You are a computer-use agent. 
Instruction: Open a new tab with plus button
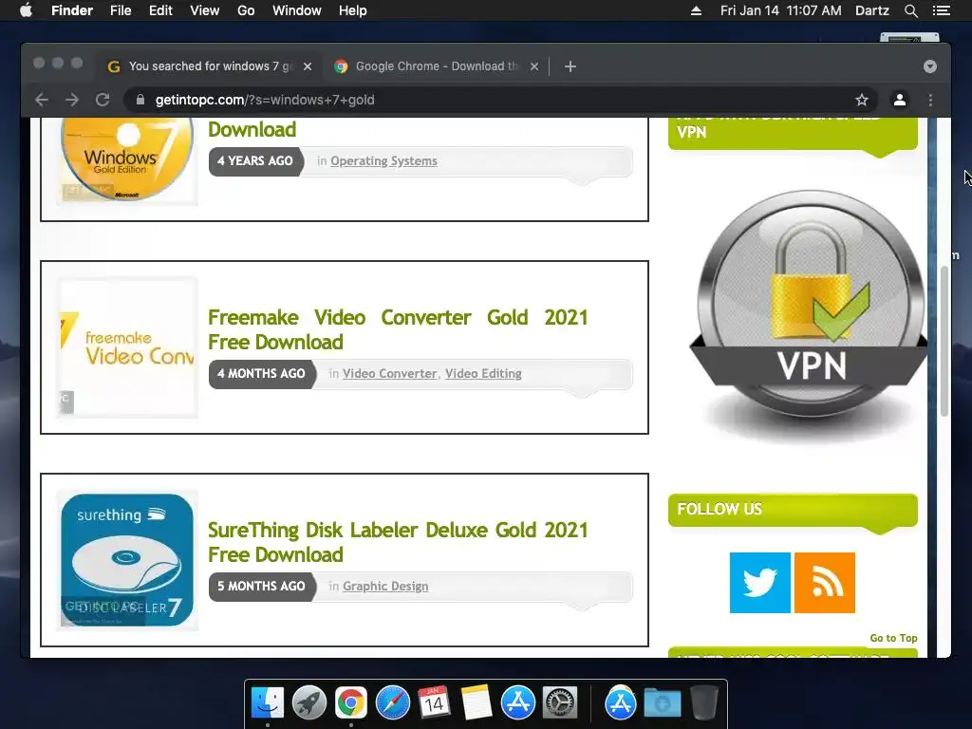(570, 66)
